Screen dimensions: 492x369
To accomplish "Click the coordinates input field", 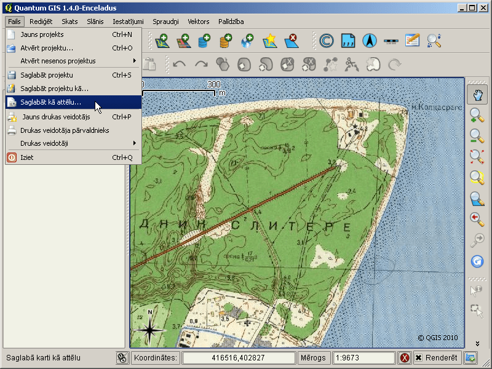I will pos(238,358).
